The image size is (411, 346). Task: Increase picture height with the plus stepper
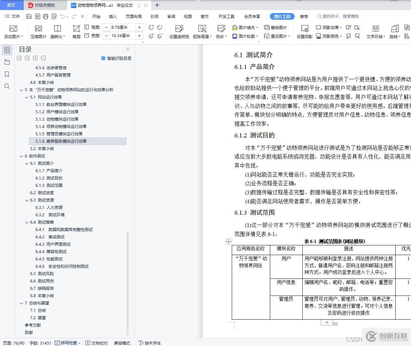[x=140, y=27]
